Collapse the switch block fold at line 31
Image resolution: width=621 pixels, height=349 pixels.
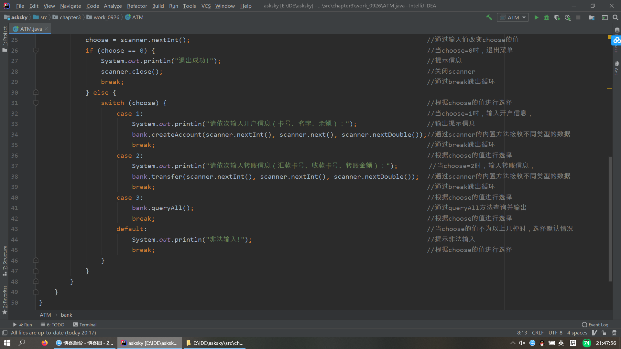36,103
